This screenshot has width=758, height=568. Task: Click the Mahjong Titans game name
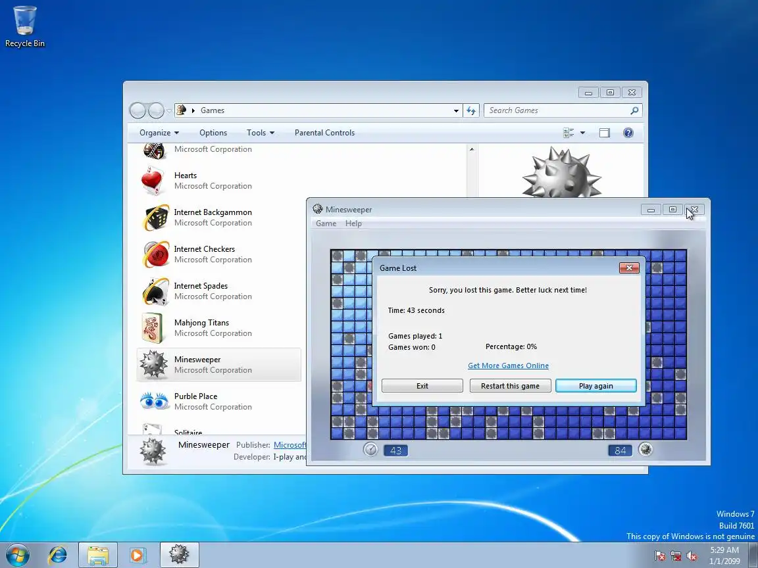201,323
